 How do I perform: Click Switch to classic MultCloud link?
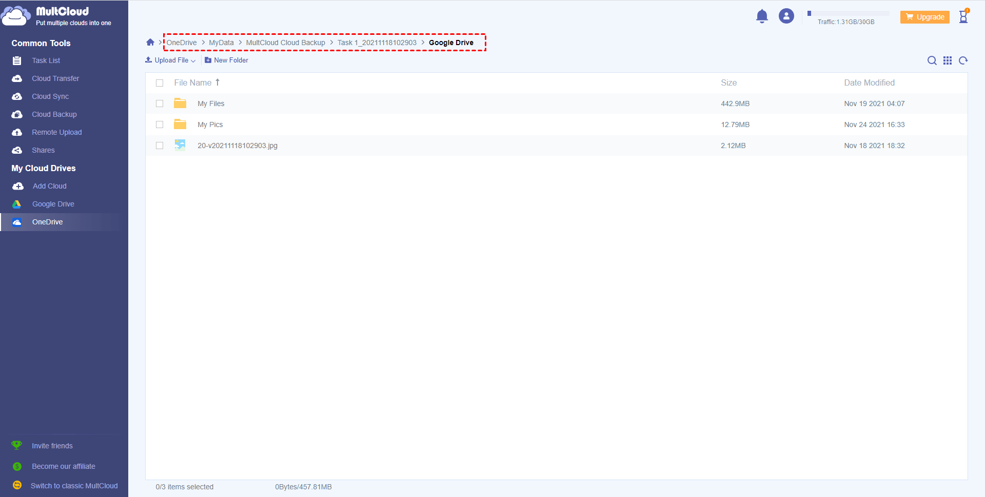74,486
